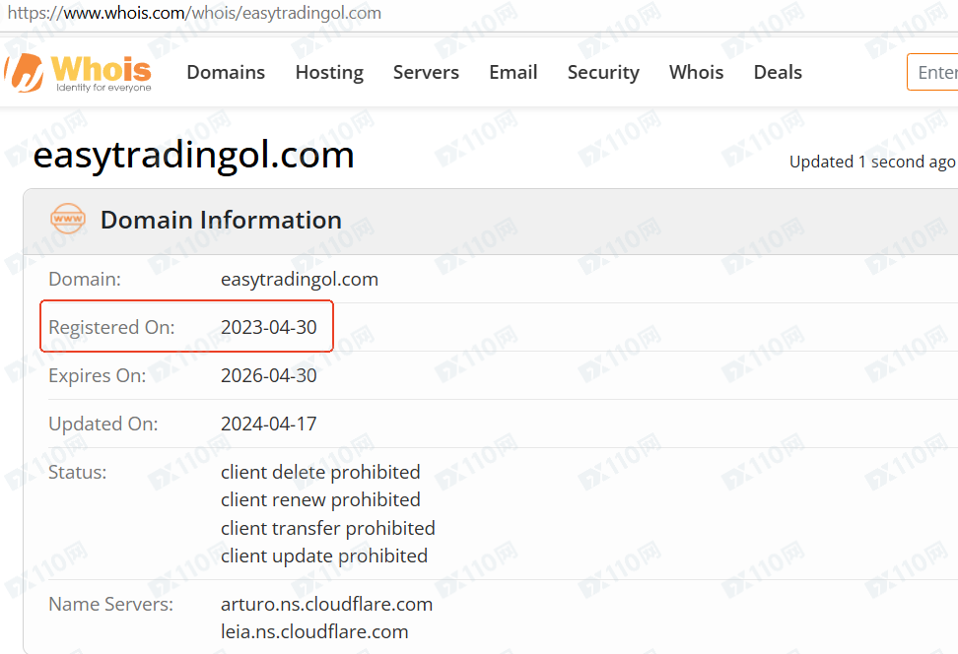Go to the Security section
The width and height of the screenshot is (958, 654).
pyautogui.click(x=603, y=72)
